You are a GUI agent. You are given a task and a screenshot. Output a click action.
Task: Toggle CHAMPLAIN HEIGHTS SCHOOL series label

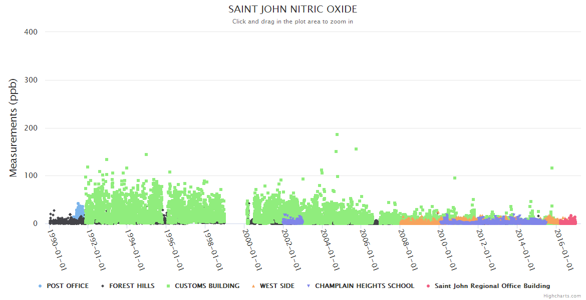(365, 286)
